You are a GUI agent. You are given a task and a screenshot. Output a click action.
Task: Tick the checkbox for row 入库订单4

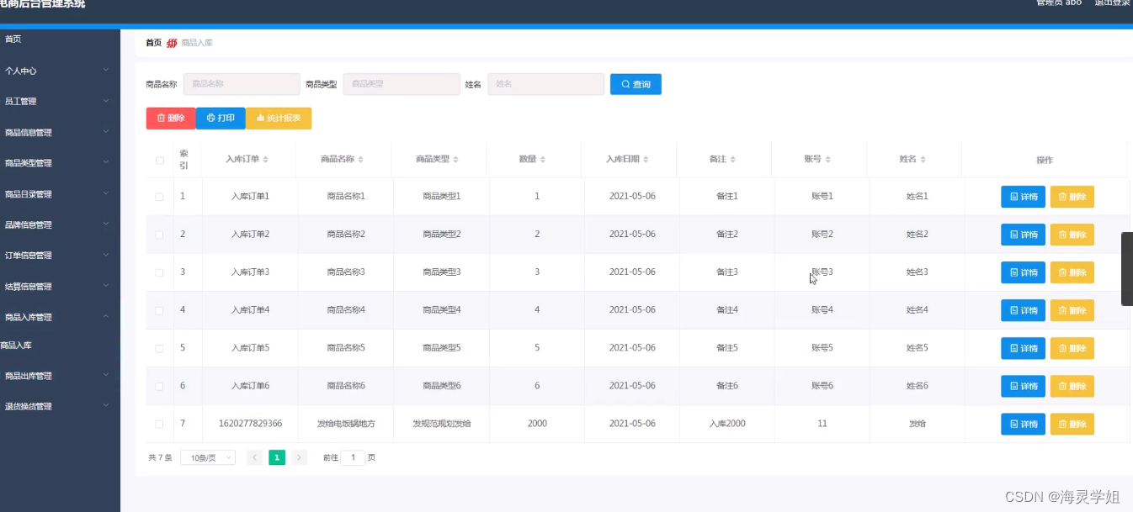pyautogui.click(x=159, y=310)
